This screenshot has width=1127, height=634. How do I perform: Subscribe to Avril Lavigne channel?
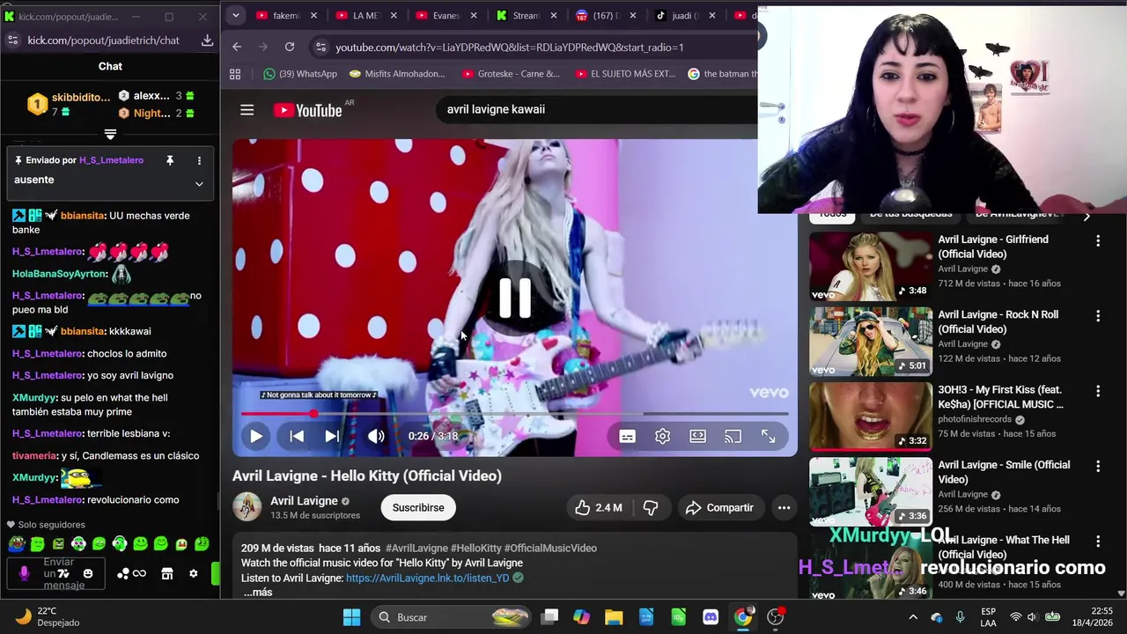coord(418,507)
